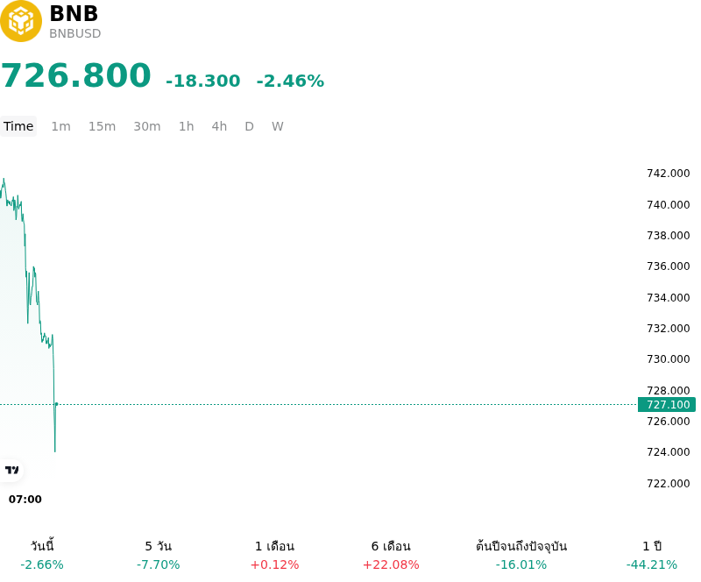Select the 4h chart interval
This screenshot has height=582, width=701.
click(219, 126)
